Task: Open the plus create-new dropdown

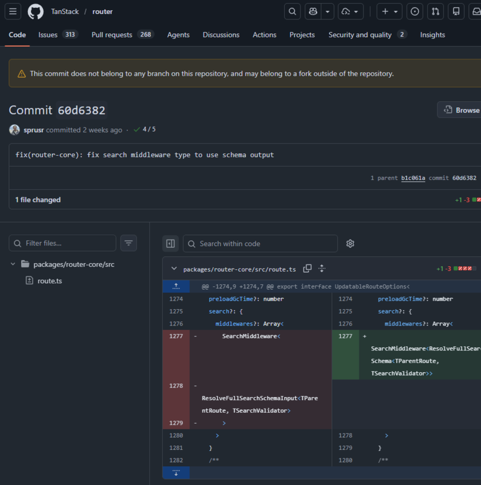Action: pos(389,12)
